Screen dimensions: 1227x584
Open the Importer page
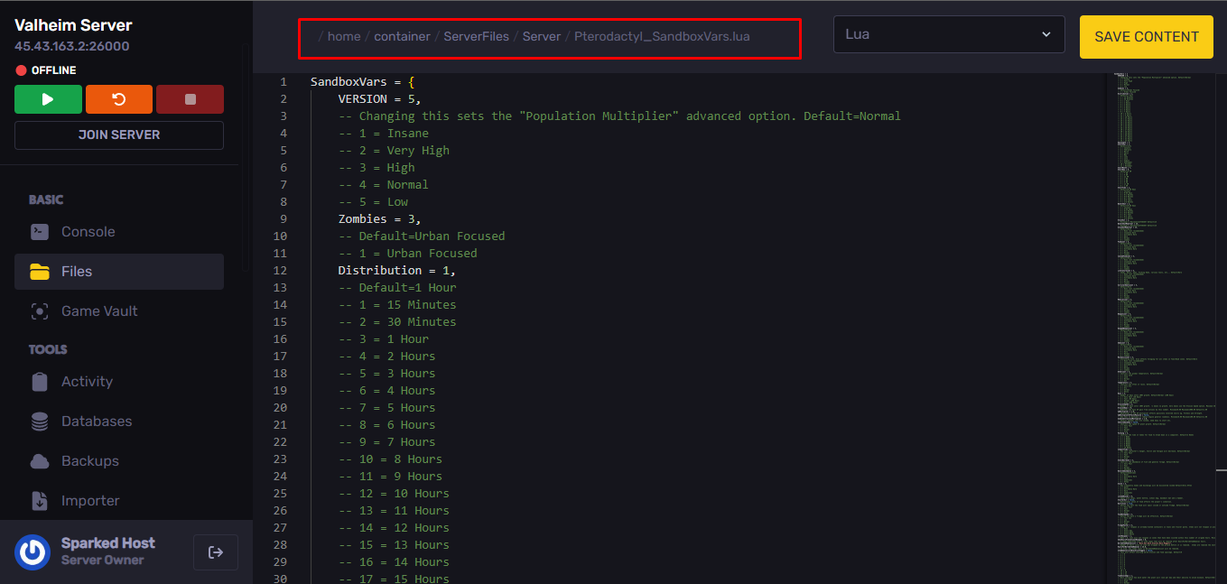point(119,501)
